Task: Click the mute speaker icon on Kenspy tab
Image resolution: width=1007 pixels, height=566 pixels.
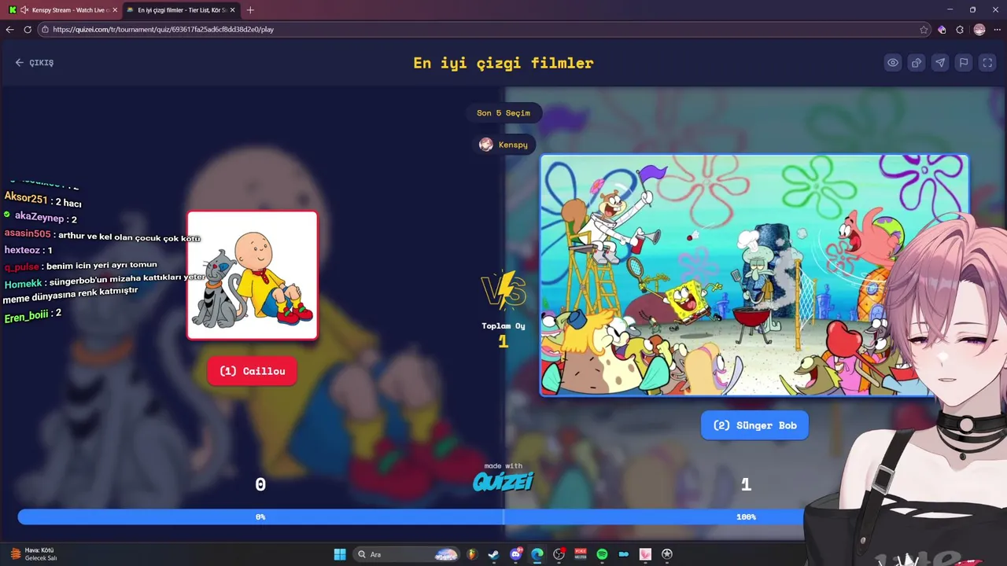Action: (24, 10)
